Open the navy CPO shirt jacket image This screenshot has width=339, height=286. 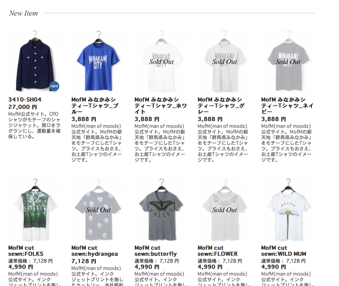(35, 61)
